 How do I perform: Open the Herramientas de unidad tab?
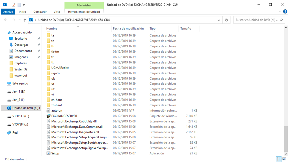pyautogui.click(x=84, y=12)
